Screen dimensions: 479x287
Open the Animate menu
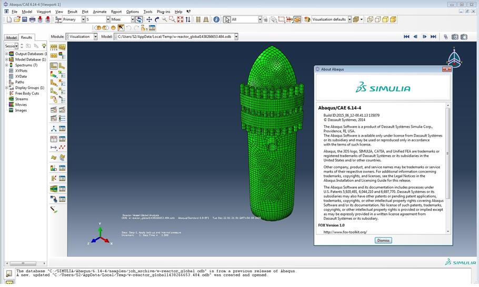click(x=99, y=12)
